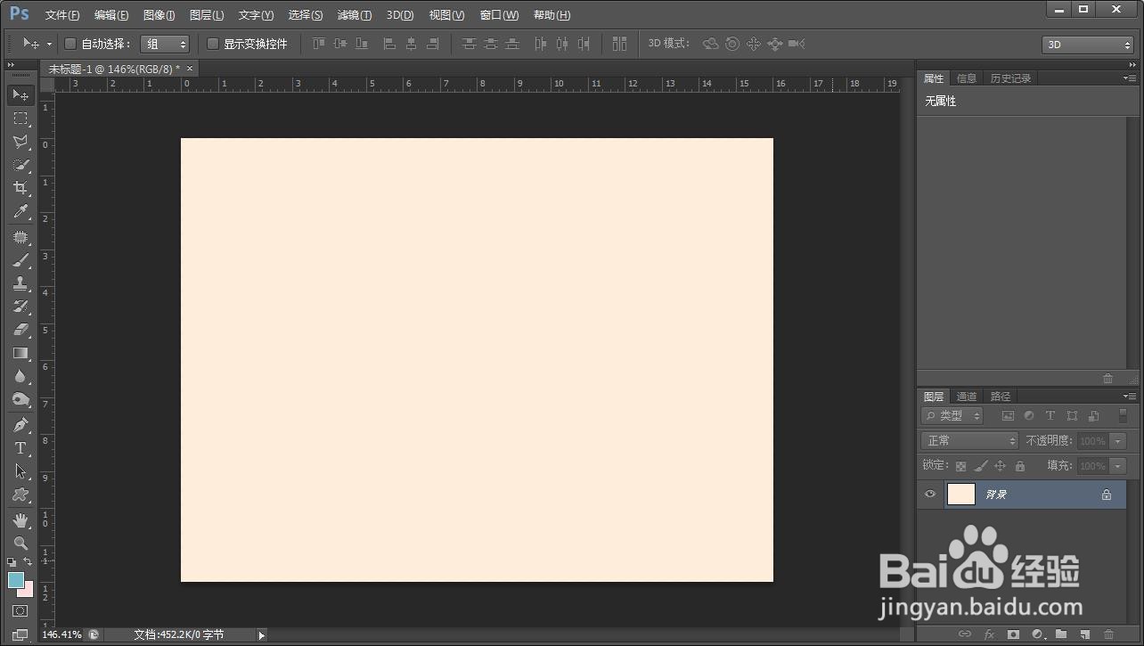Viewport: 1144px width, 646px height.
Task: Enable the 显示变换控件 checkbox
Action: tap(213, 44)
